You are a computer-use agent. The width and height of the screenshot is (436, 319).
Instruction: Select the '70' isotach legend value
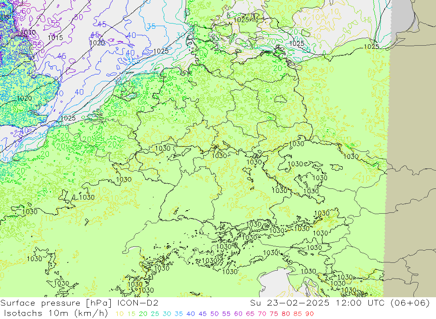pos(262,314)
